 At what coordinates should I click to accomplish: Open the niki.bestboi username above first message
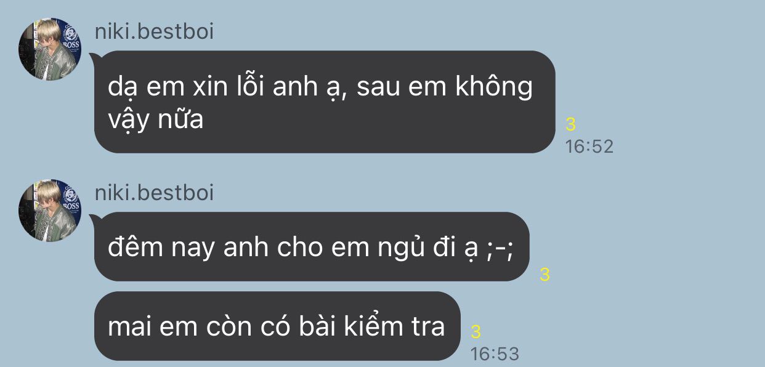pos(154,31)
